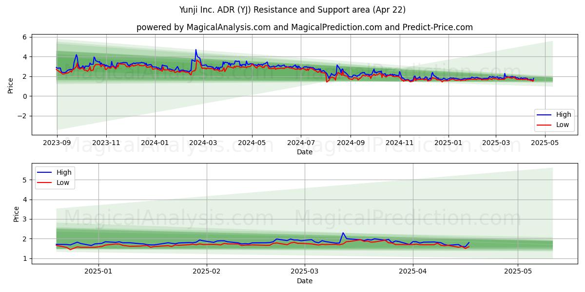
Task: Click the top chart x-axis label '2025-01'
Action: 448,144
